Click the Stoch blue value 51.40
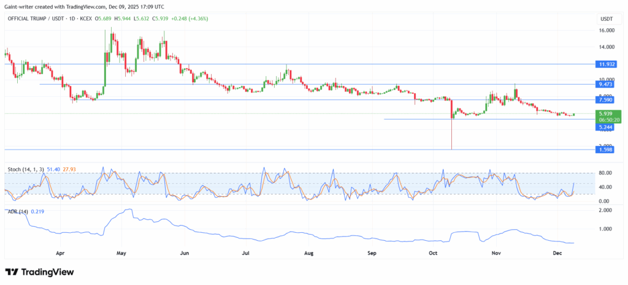628x285 pixels. [53, 170]
